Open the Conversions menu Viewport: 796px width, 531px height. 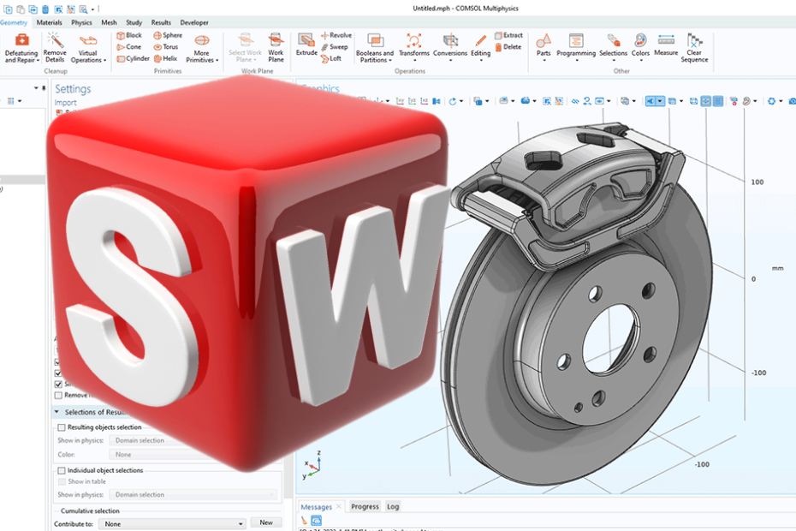click(x=450, y=47)
